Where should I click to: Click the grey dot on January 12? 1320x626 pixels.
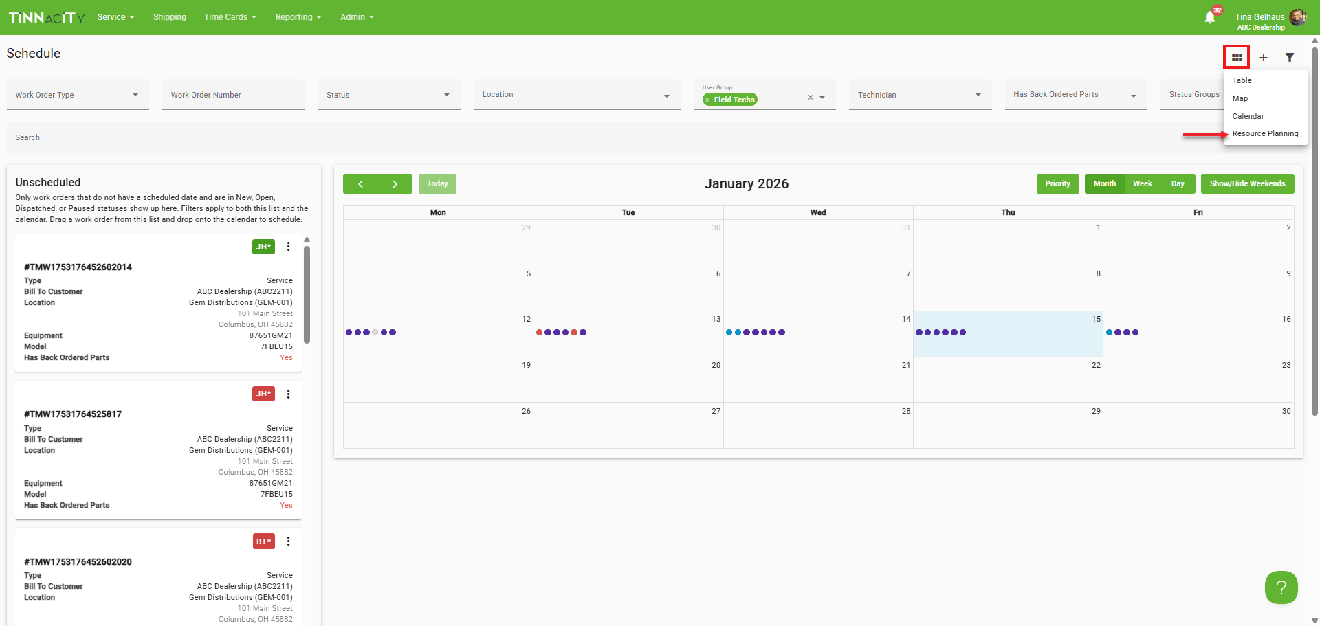(375, 333)
